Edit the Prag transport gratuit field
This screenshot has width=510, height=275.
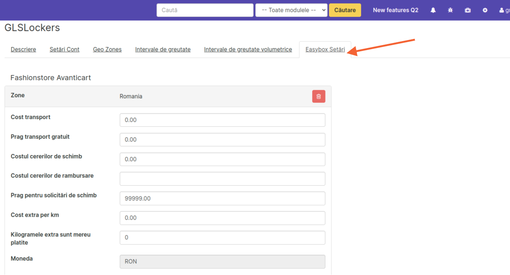222,140
